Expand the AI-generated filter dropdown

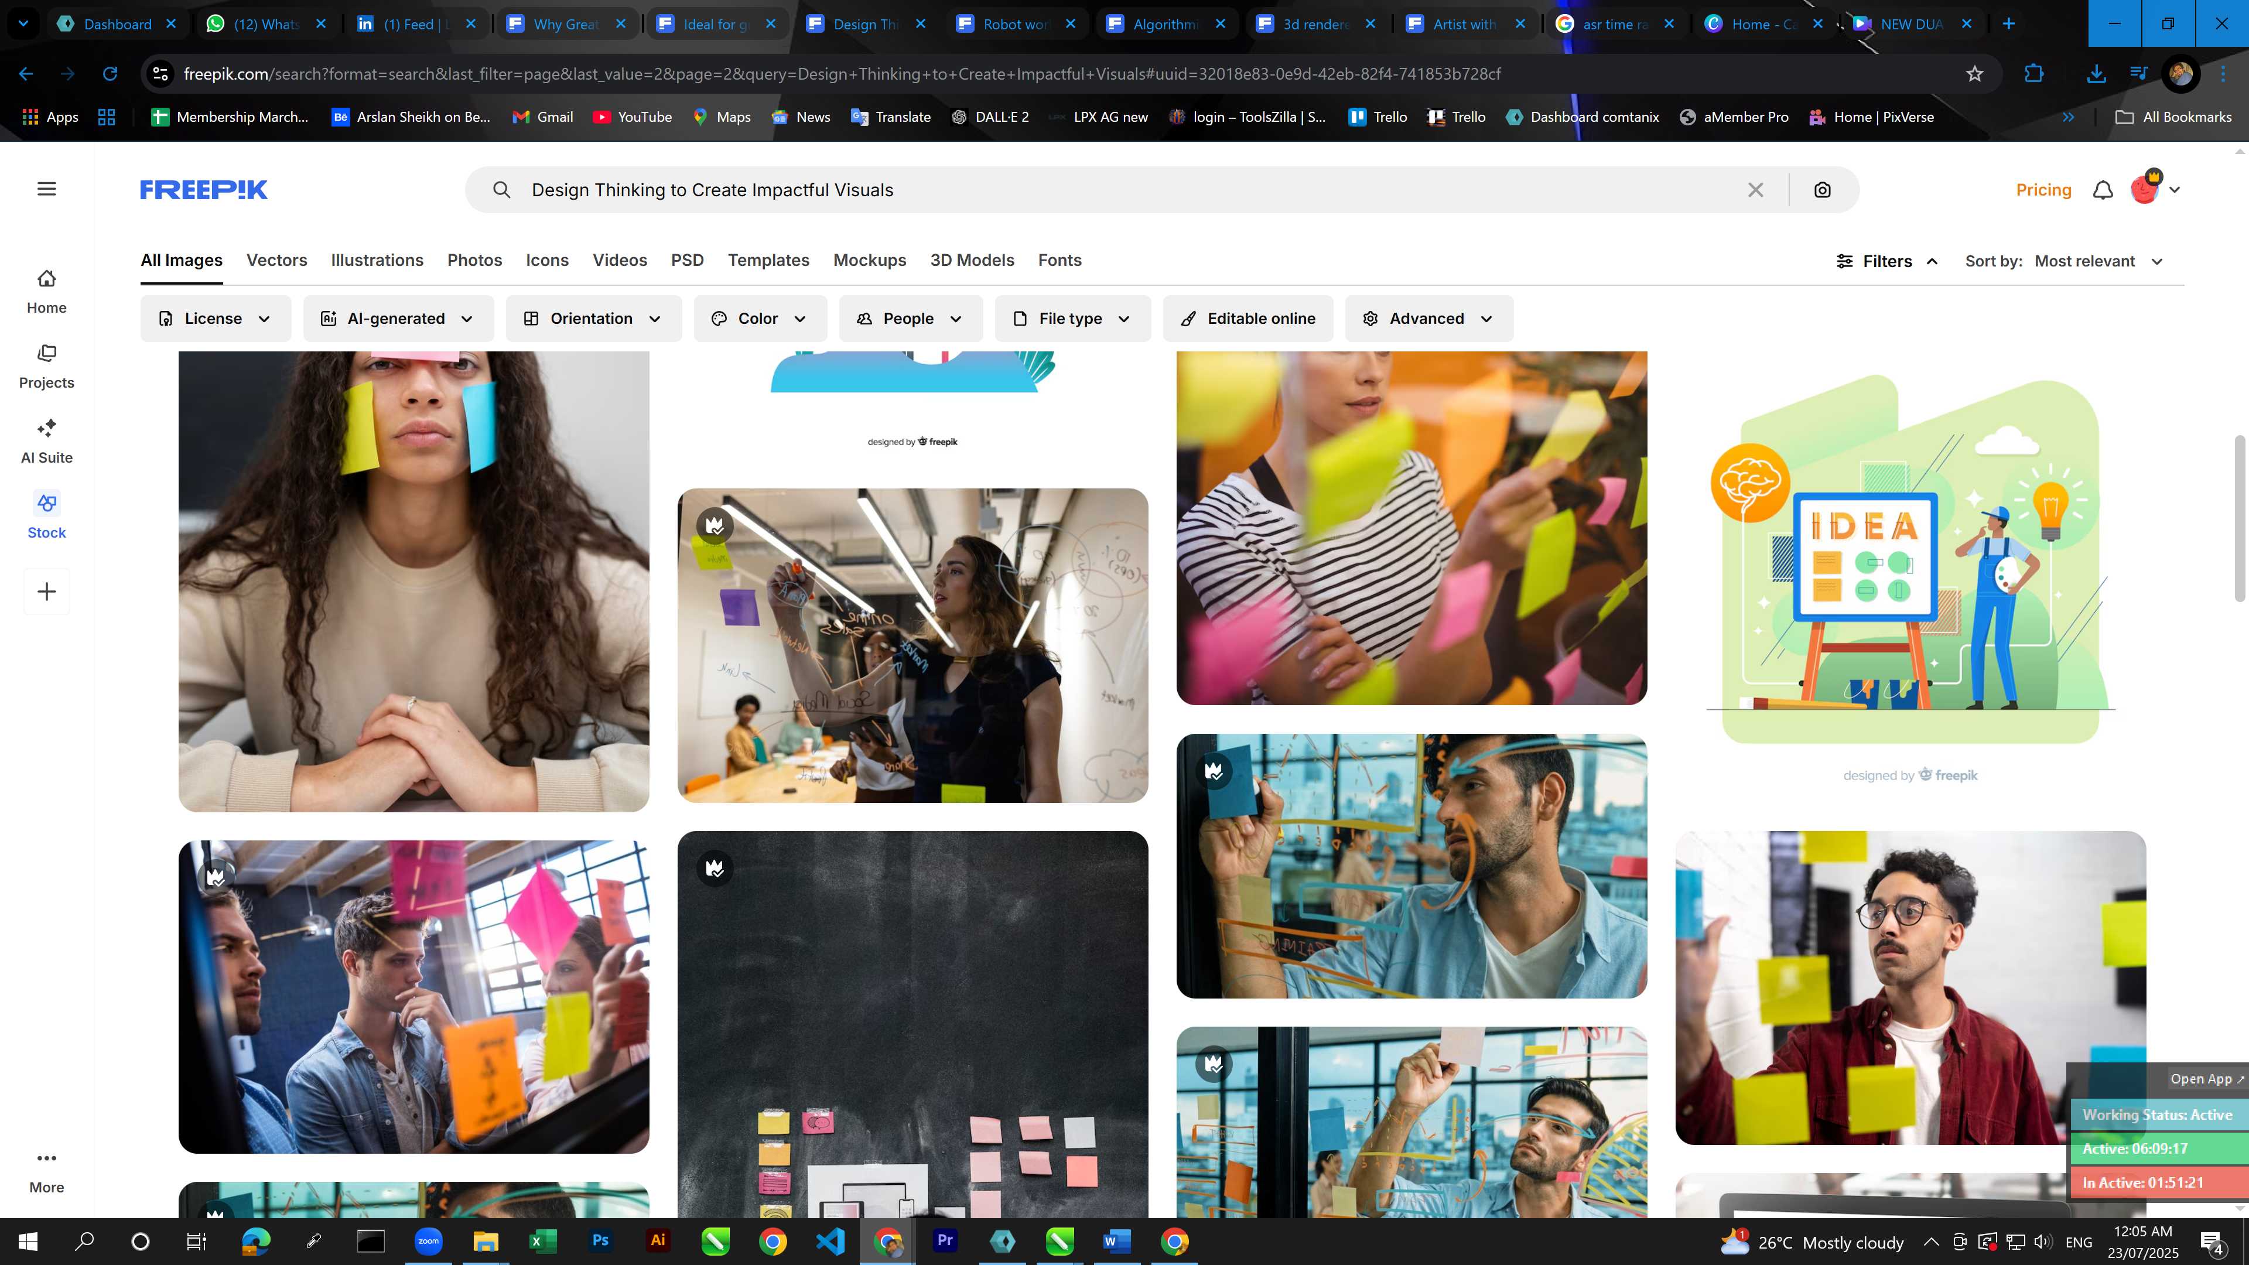398,319
